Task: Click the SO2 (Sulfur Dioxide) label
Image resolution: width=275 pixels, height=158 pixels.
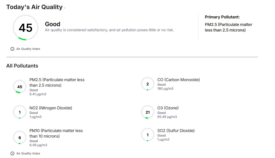Action: 176,131
